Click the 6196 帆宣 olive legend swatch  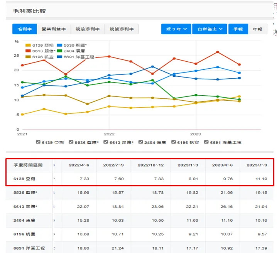(x=28, y=57)
